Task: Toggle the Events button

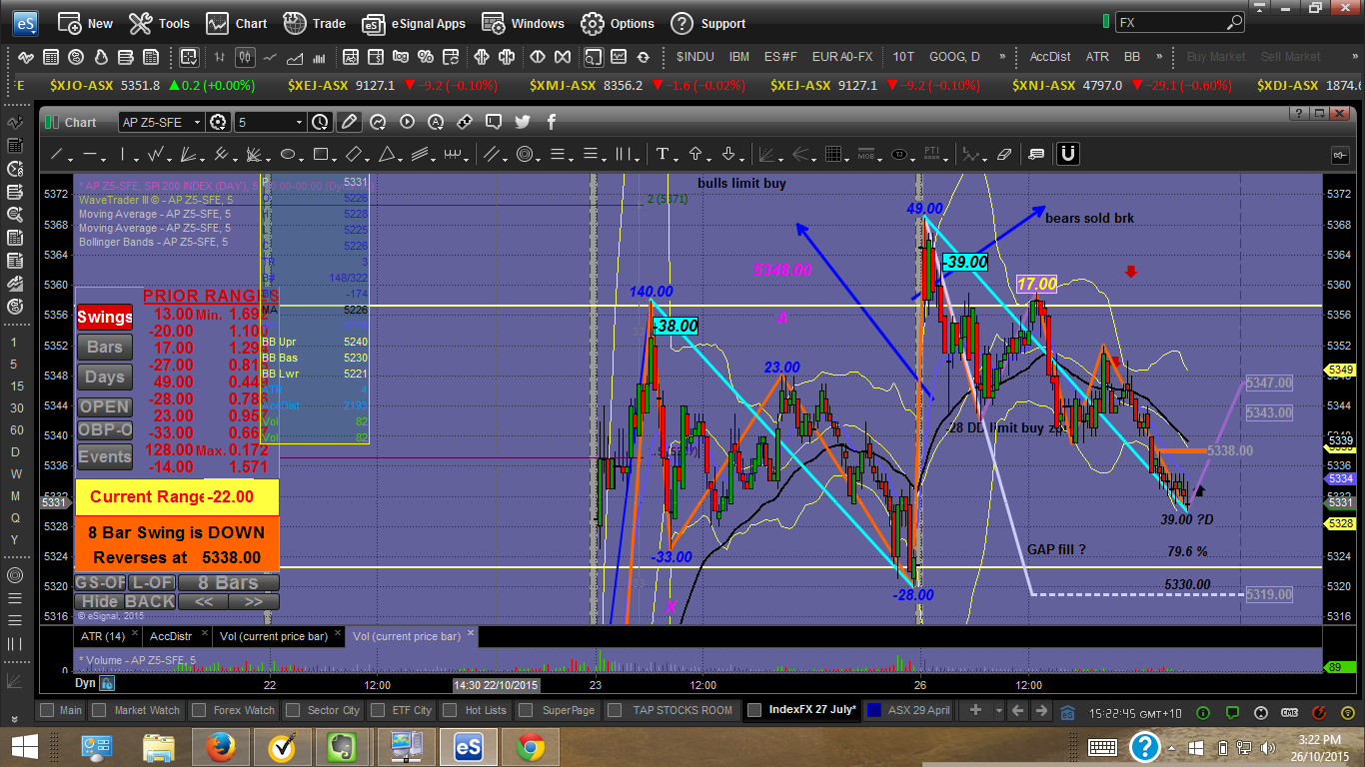Action: [105, 456]
